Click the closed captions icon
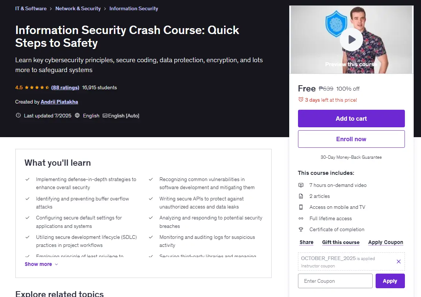The width and height of the screenshot is (421, 297). pos(105,116)
